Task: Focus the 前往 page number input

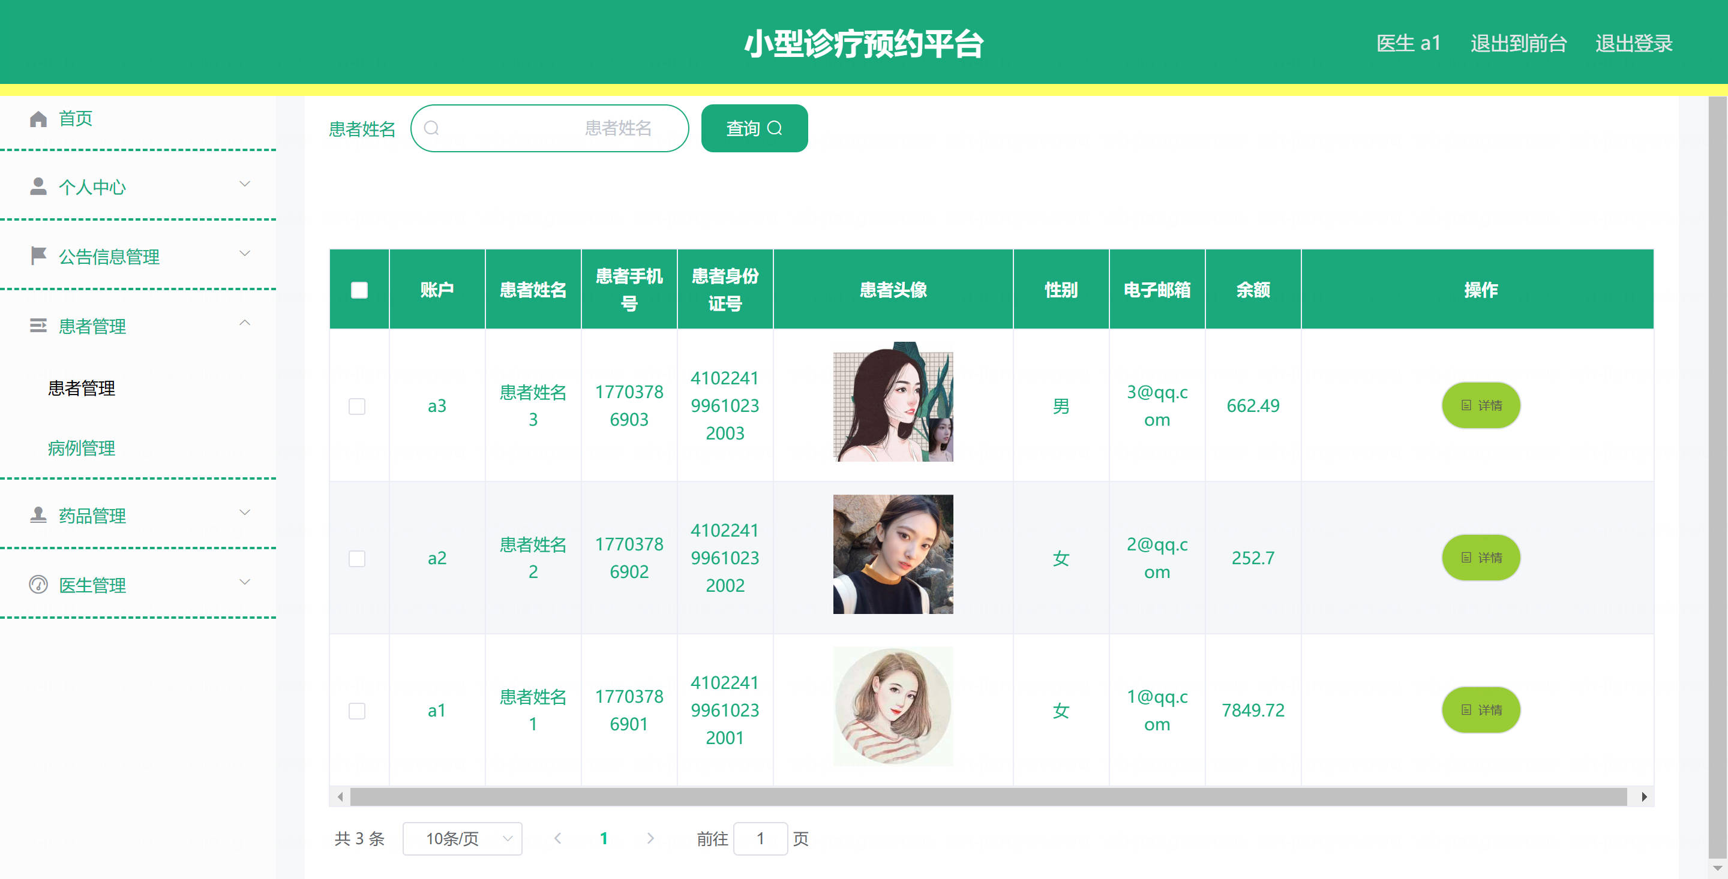Action: pyautogui.click(x=760, y=839)
